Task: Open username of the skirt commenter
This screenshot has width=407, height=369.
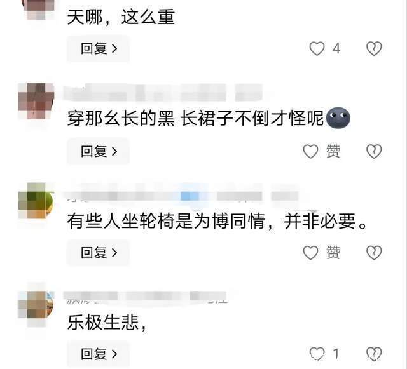Action: click(163, 93)
